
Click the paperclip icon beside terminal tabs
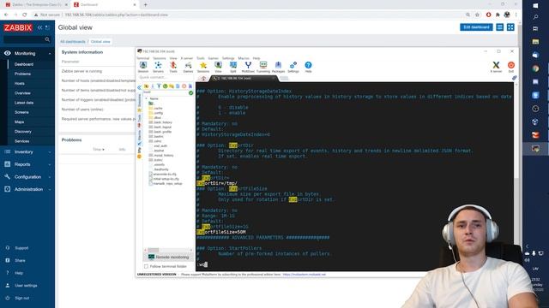coord(514,78)
